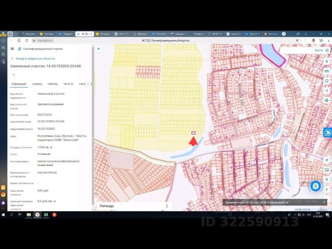Open the red Yandex icon on taskbar
The image size is (332, 249).
point(54,215)
